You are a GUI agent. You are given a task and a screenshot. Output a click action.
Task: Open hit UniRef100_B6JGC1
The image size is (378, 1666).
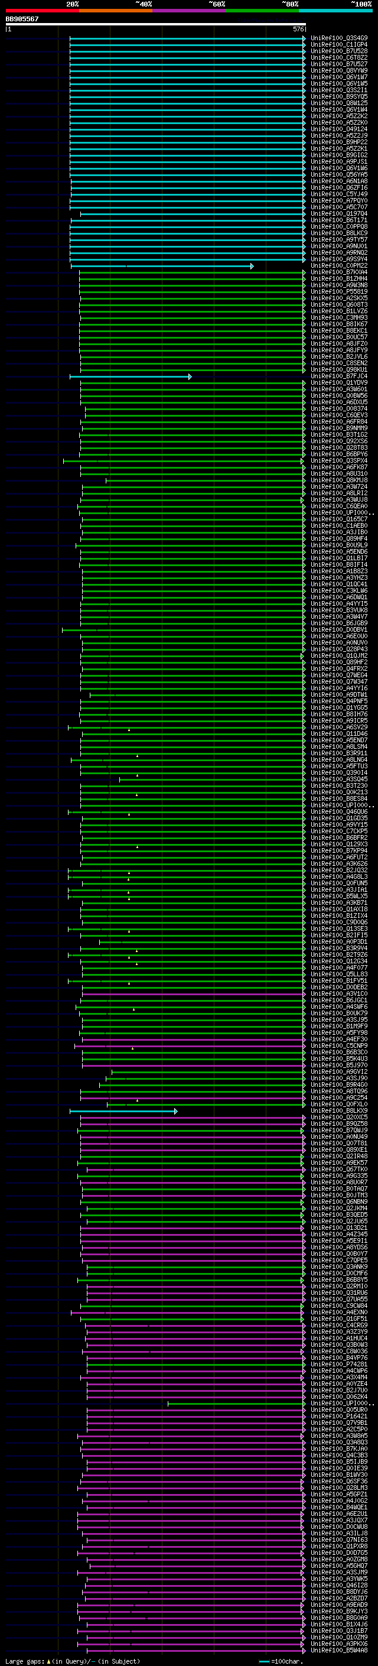[x=339, y=1001]
